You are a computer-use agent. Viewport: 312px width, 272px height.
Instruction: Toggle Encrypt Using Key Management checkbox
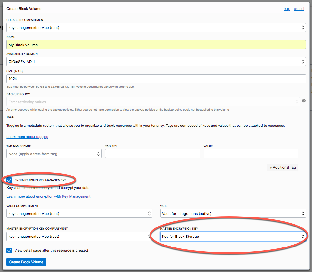pyautogui.click(x=9, y=180)
